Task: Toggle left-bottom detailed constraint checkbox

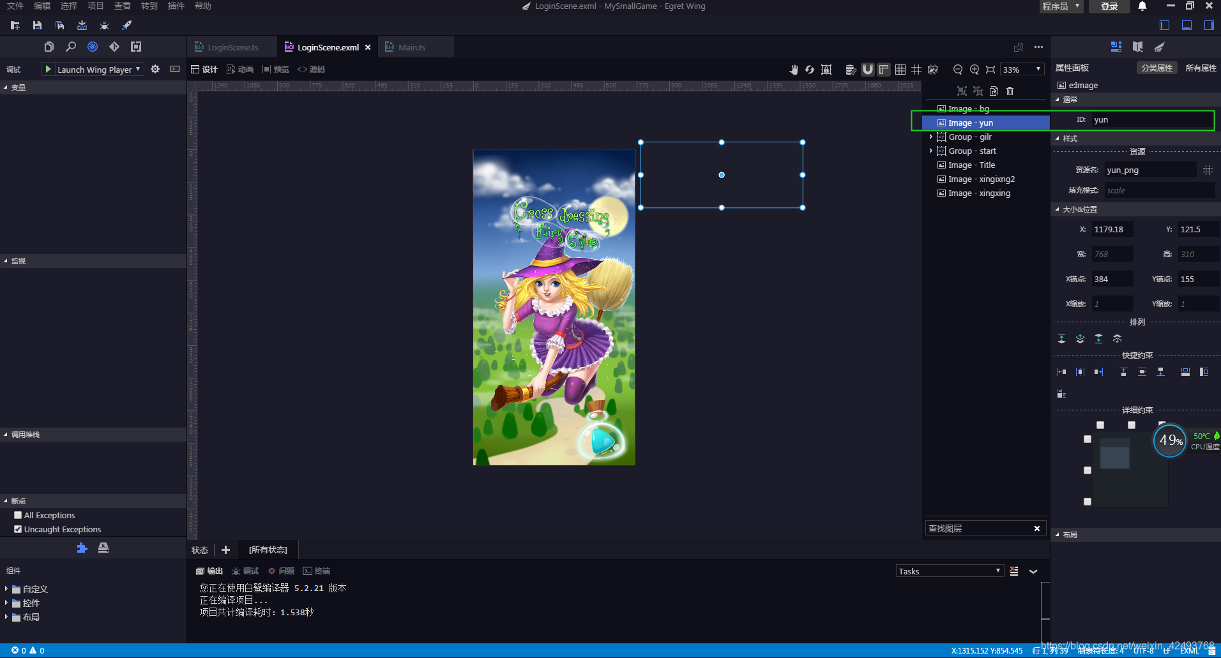Action: click(1088, 502)
